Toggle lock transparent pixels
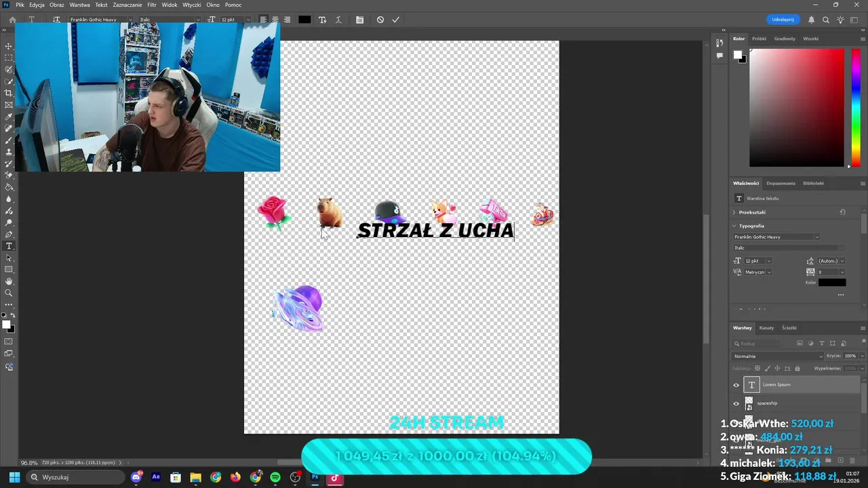868x488 pixels. [757, 368]
